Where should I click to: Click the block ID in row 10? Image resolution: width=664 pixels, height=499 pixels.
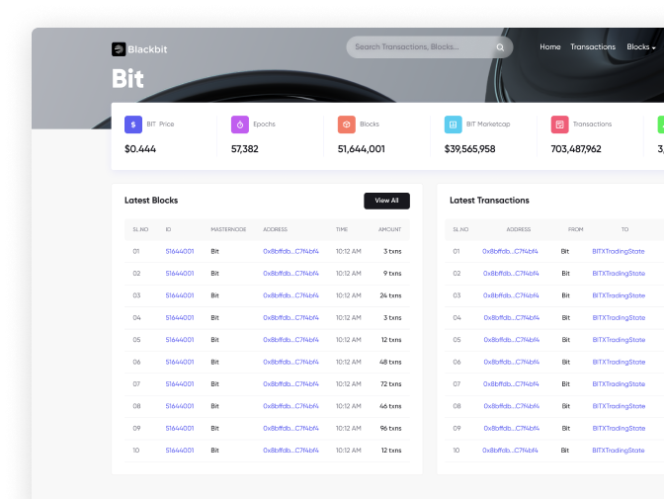179,450
